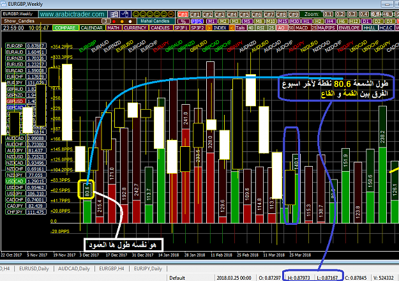Screen dimensions: 399x281
Task: Open the CANDLES panel
Action: tap(160, 27)
